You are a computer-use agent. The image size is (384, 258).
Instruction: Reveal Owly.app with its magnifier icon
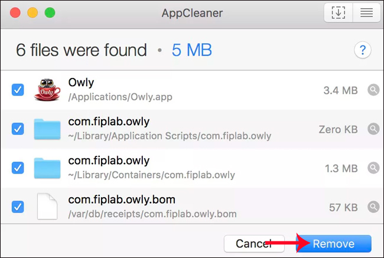[x=373, y=90]
